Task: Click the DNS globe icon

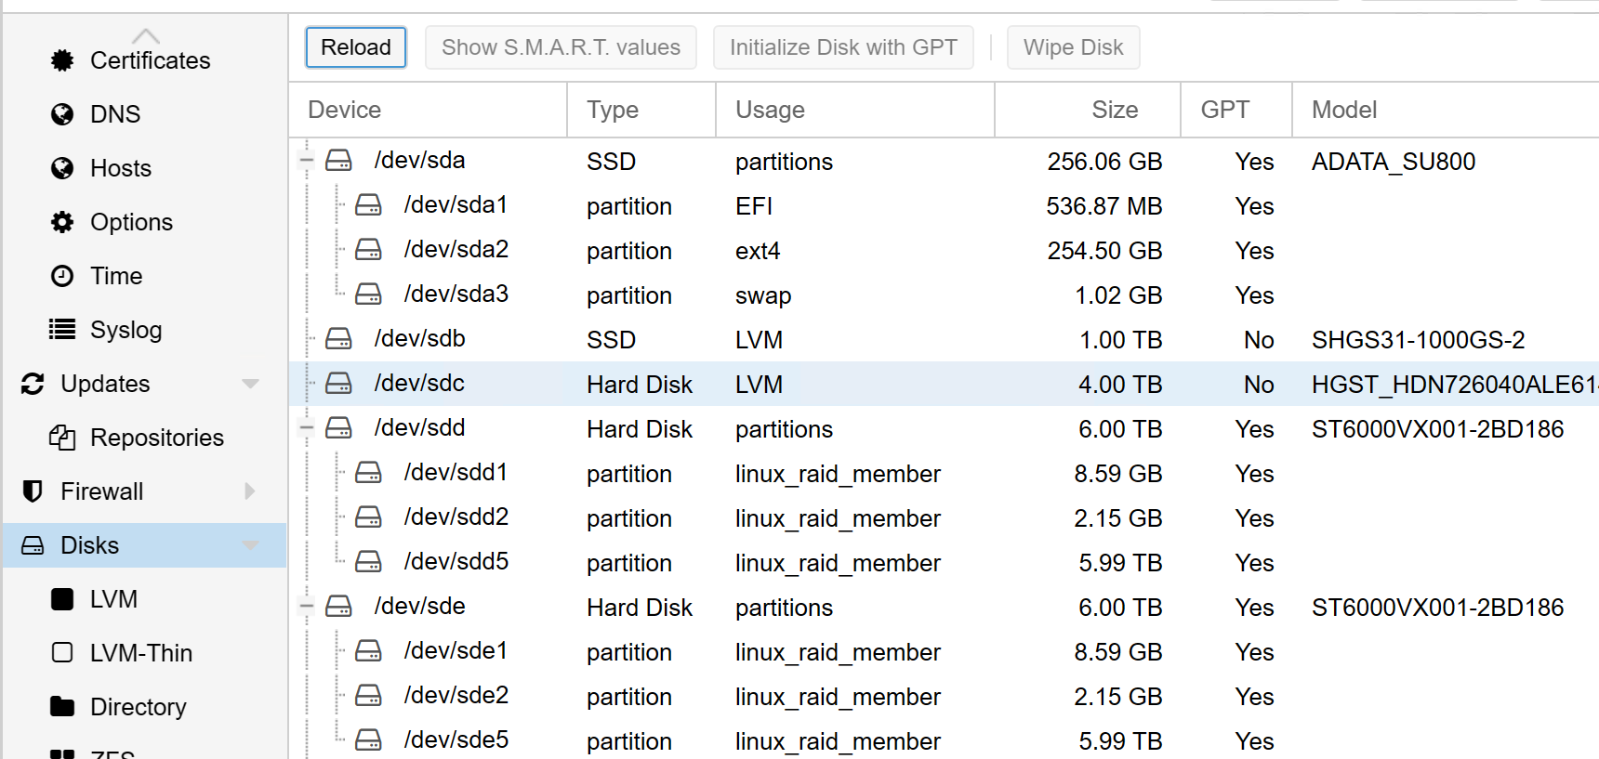Action: (62, 114)
